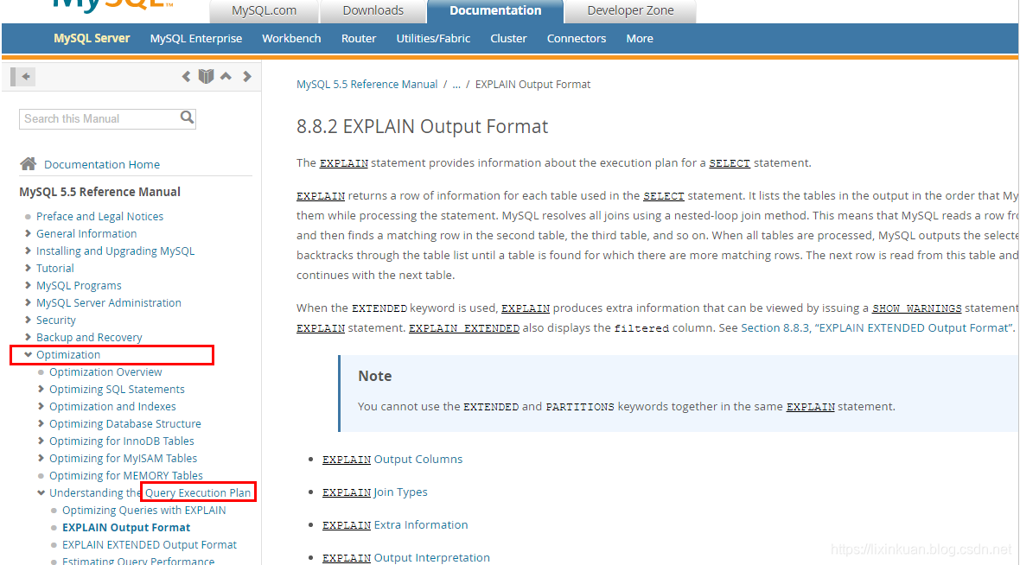The height and width of the screenshot is (565, 1020).
Task: Open Utilities/Fabric menu item
Action: click(433, 38)
